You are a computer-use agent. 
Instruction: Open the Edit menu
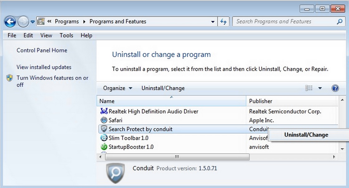click(28, 35)
